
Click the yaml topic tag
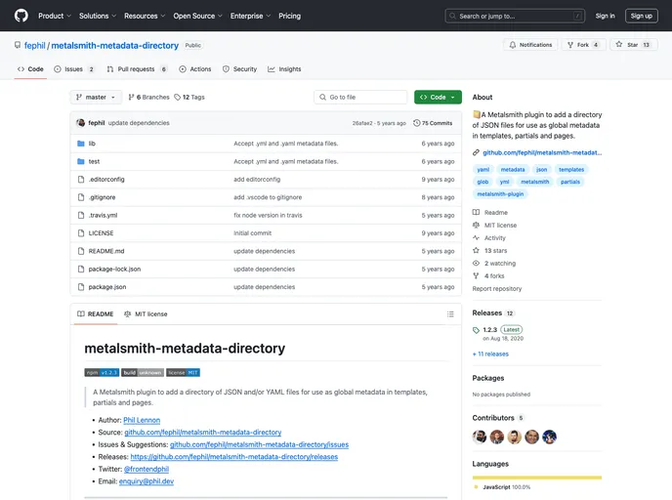coord(483,170)
